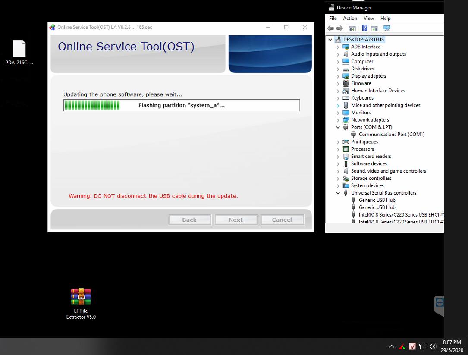Viewport: 468px width, 355px height.
Task: Click Cancel in Online Service Tool
Action: 282,220
